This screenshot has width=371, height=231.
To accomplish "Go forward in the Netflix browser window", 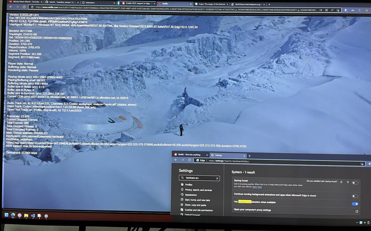I will 17,7.
